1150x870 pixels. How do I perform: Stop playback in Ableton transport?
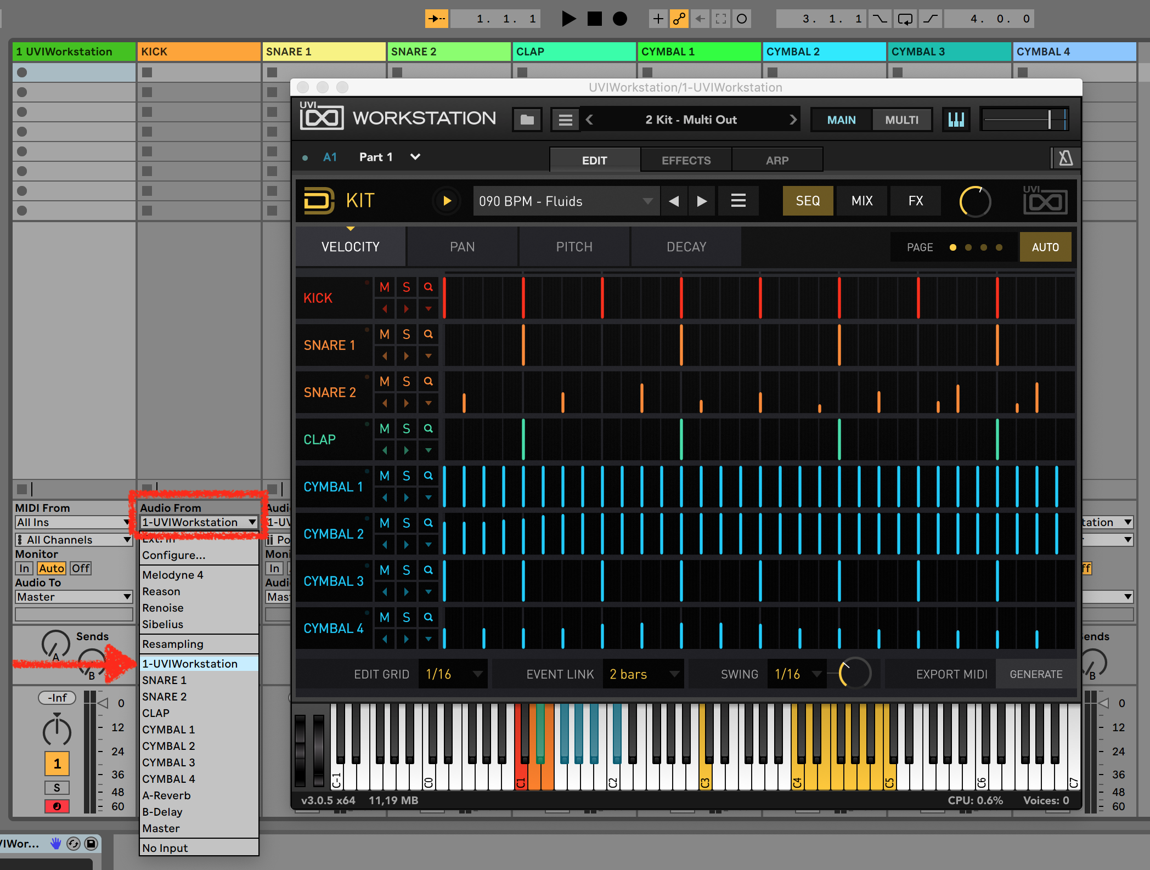click(x=594, y=19)
